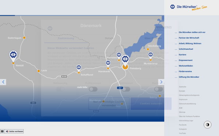This screenshot has width=219, height=136.
Task: Click the Die Mürwiker logo
Action: (189, 7)
